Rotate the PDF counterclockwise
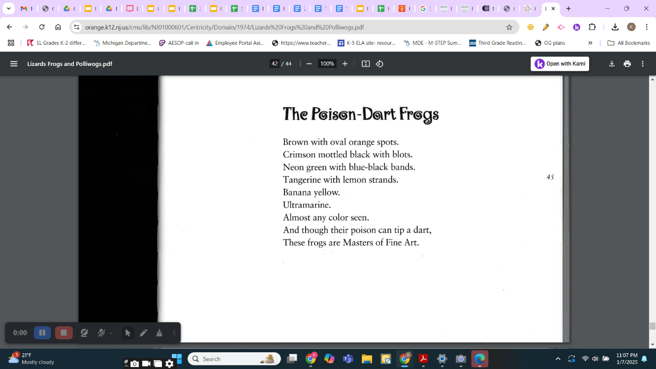656x369 pixels. [379, 64]
